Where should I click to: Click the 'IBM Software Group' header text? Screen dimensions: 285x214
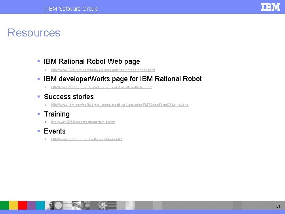[x=72, y=9]
